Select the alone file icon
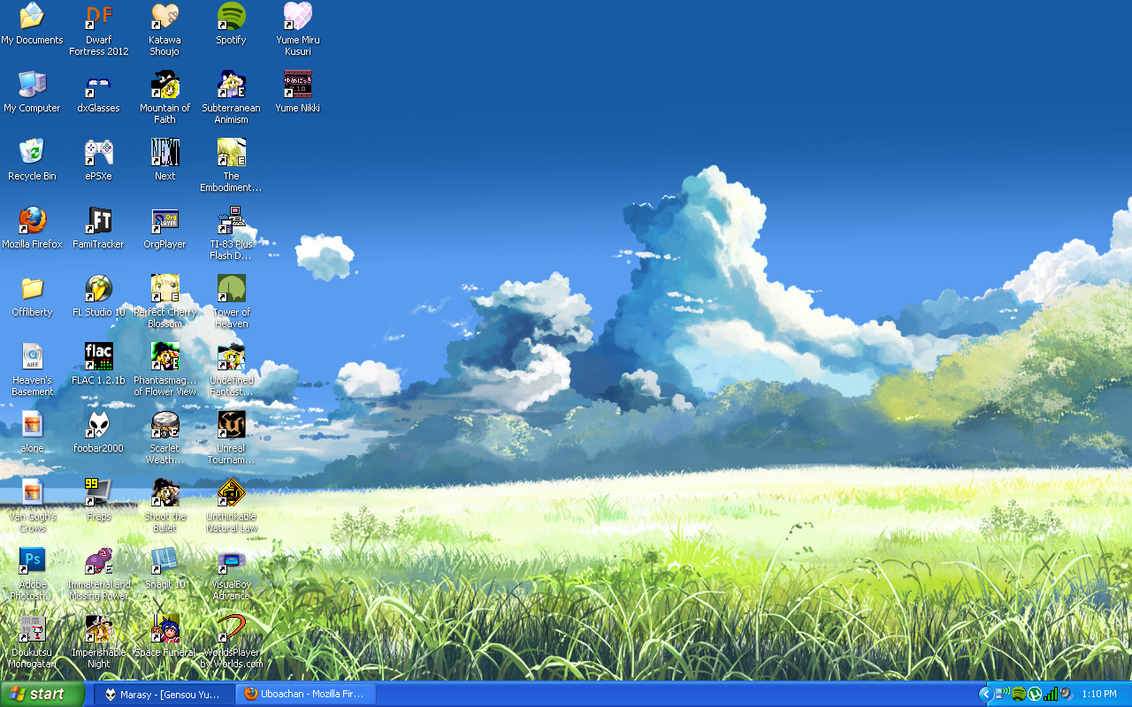The image size is (1132, 707). pos(32,424)
